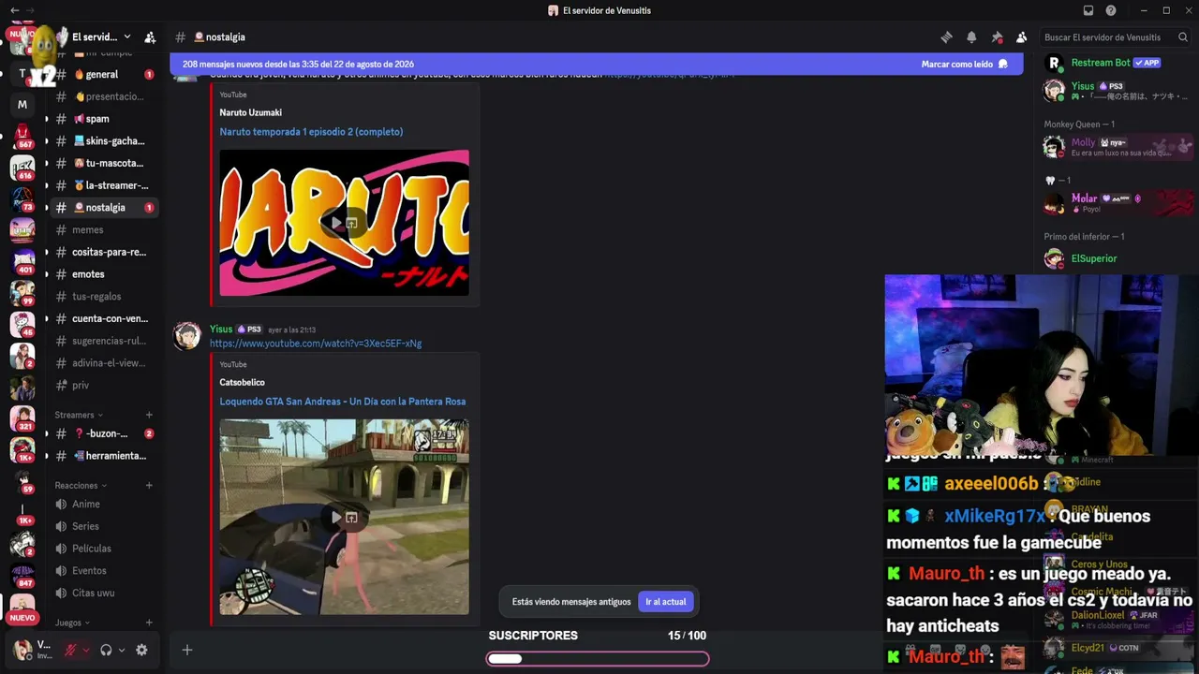
Task: Collapse the Streamers category
Action: tap(79, 415)
